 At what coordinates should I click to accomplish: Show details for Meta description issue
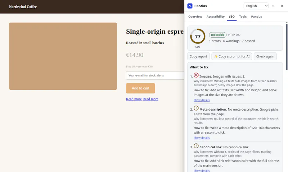point(202,138)
